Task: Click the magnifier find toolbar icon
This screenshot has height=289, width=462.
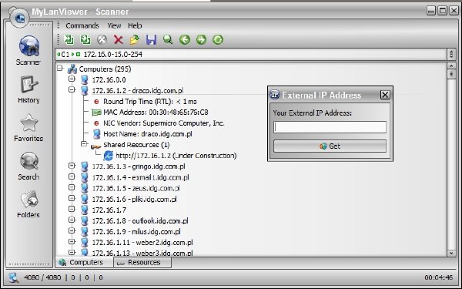Action: click(168, 39)
